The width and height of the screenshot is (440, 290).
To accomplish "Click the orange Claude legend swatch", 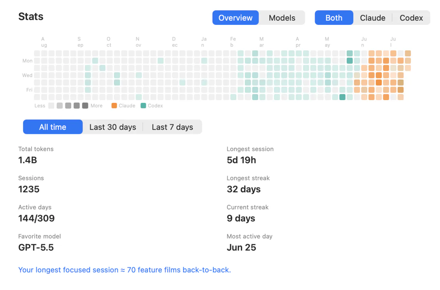I will [114, 105].
